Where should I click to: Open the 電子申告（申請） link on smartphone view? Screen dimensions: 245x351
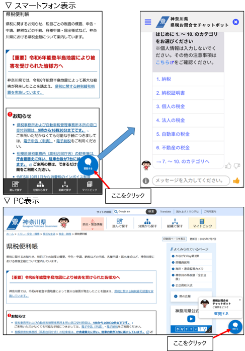point(38,141)
